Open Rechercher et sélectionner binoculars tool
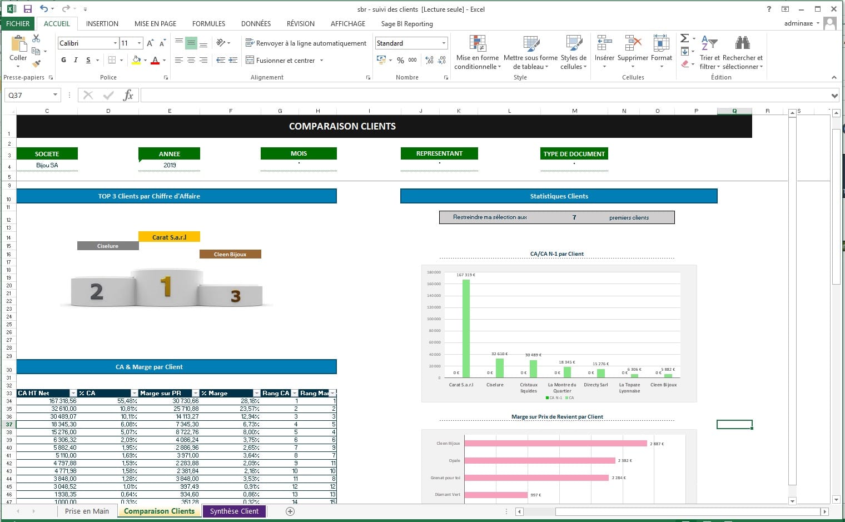The height and width of the screenshot is (522, 845). click(x=742, y=53)
